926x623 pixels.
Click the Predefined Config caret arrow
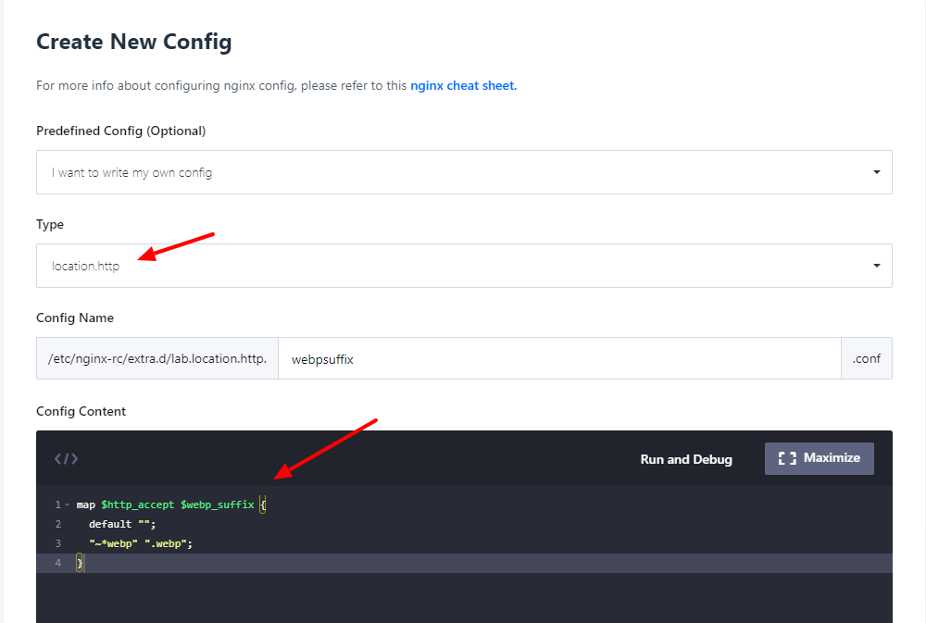(876, 172)
